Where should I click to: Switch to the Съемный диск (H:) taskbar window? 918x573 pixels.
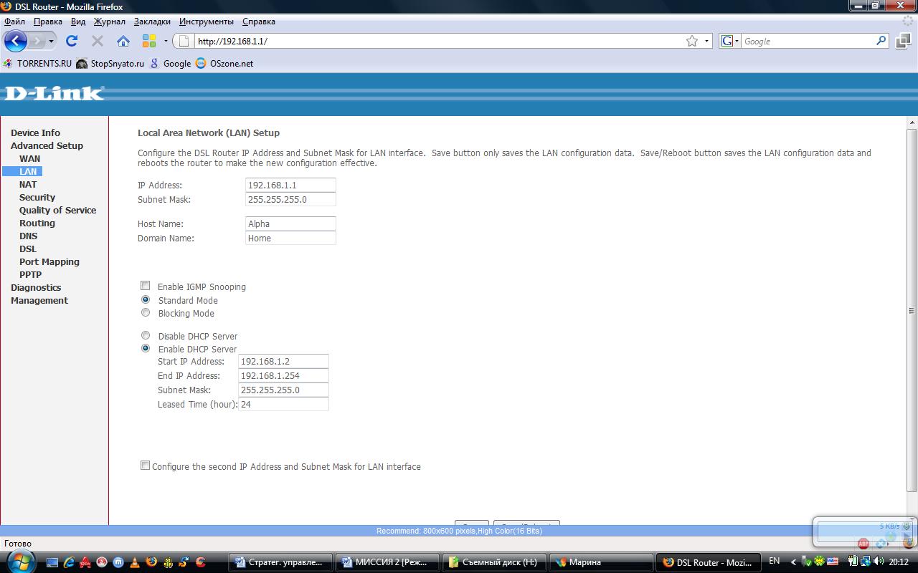coord(494,562)
